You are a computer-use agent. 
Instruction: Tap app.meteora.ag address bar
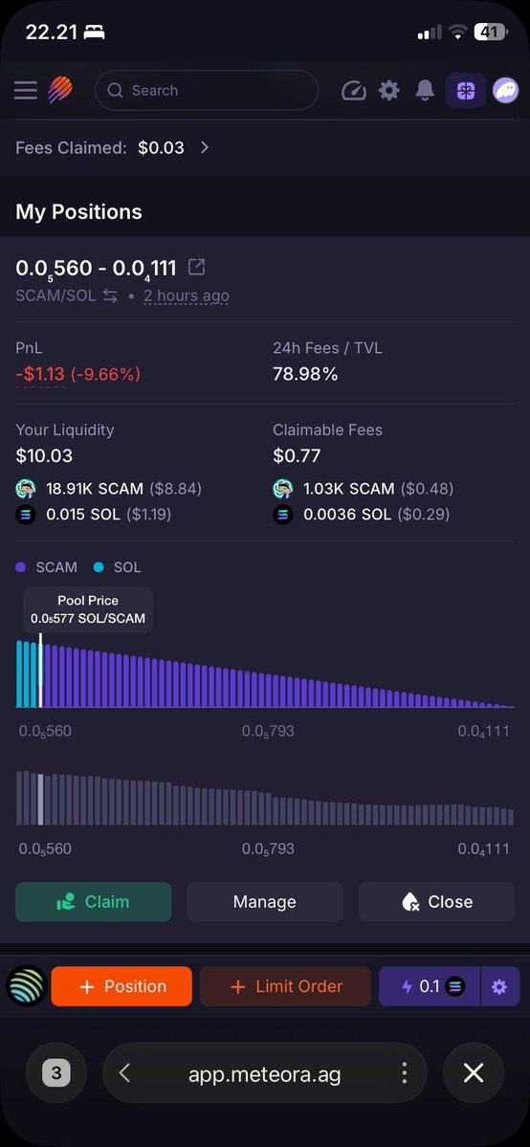coord(264,1074)
